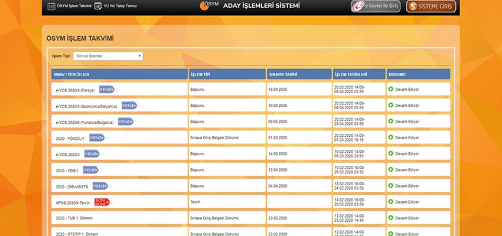The height and width of the screenshot is (236, 502).
Task: Open the İşlem Tipi dropdown
Action: coord(108,56)
